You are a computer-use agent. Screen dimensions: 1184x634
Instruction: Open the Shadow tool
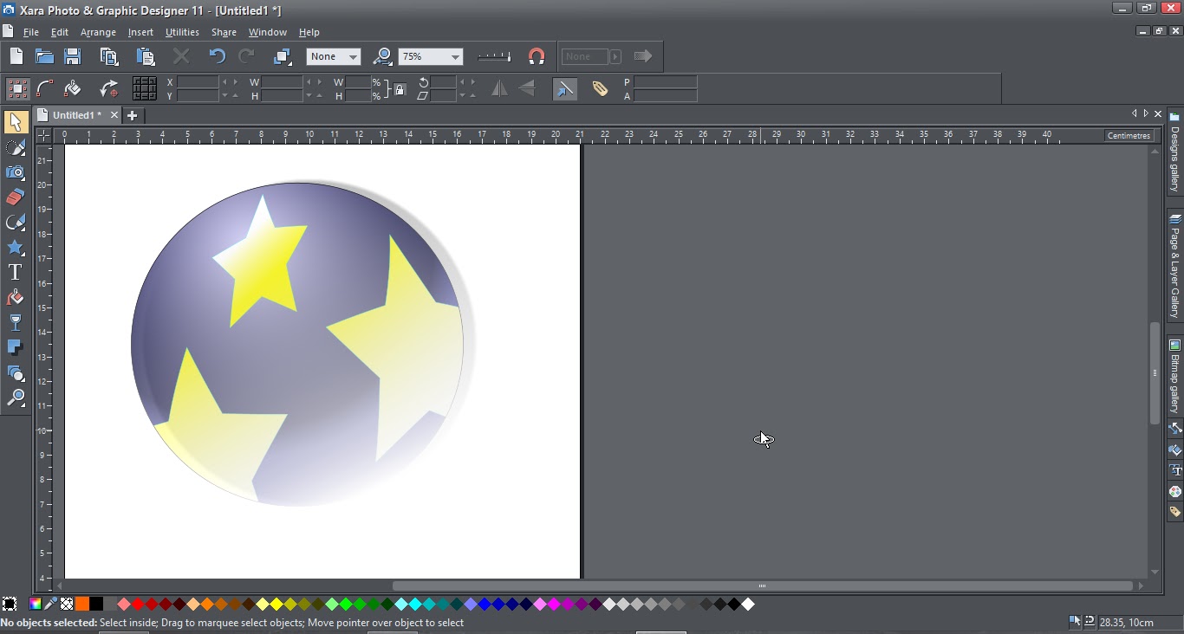[x=15, y=347]
